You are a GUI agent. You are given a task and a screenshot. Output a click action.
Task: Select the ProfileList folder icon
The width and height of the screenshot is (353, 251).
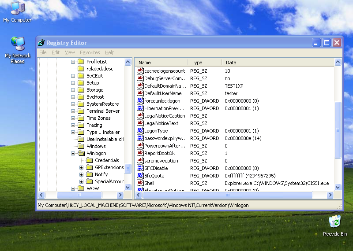coord(81,62)
